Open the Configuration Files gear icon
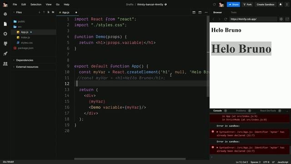 5,34
